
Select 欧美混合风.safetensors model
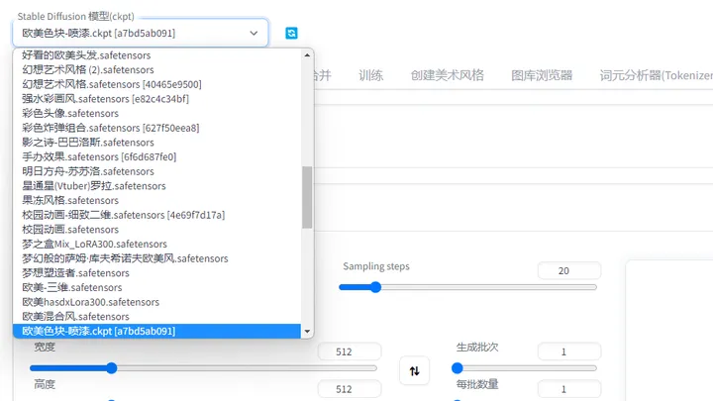[x=156, y=317]
